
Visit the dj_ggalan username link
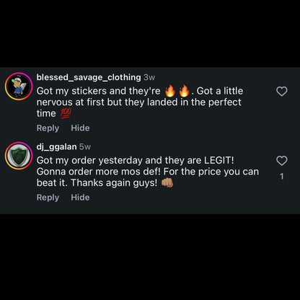(x=56, y=146)
